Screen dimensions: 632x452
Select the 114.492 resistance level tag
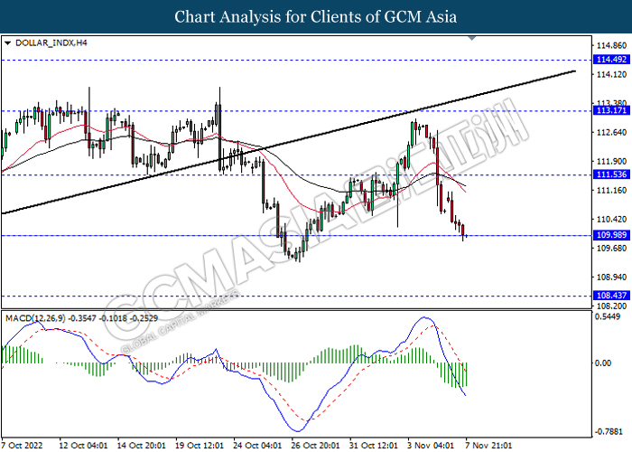611,60
